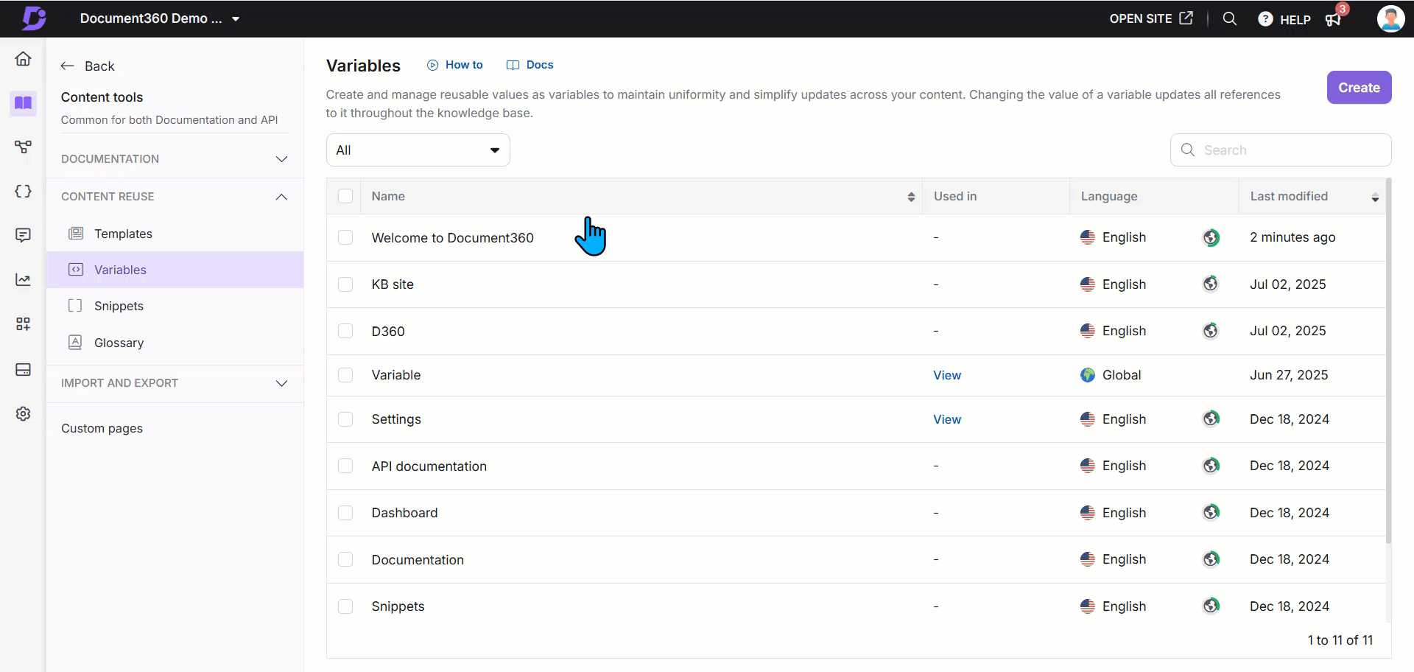The image size is (1414, 672).
Task: Click the Search variables input field
Action: (1281, 150)
